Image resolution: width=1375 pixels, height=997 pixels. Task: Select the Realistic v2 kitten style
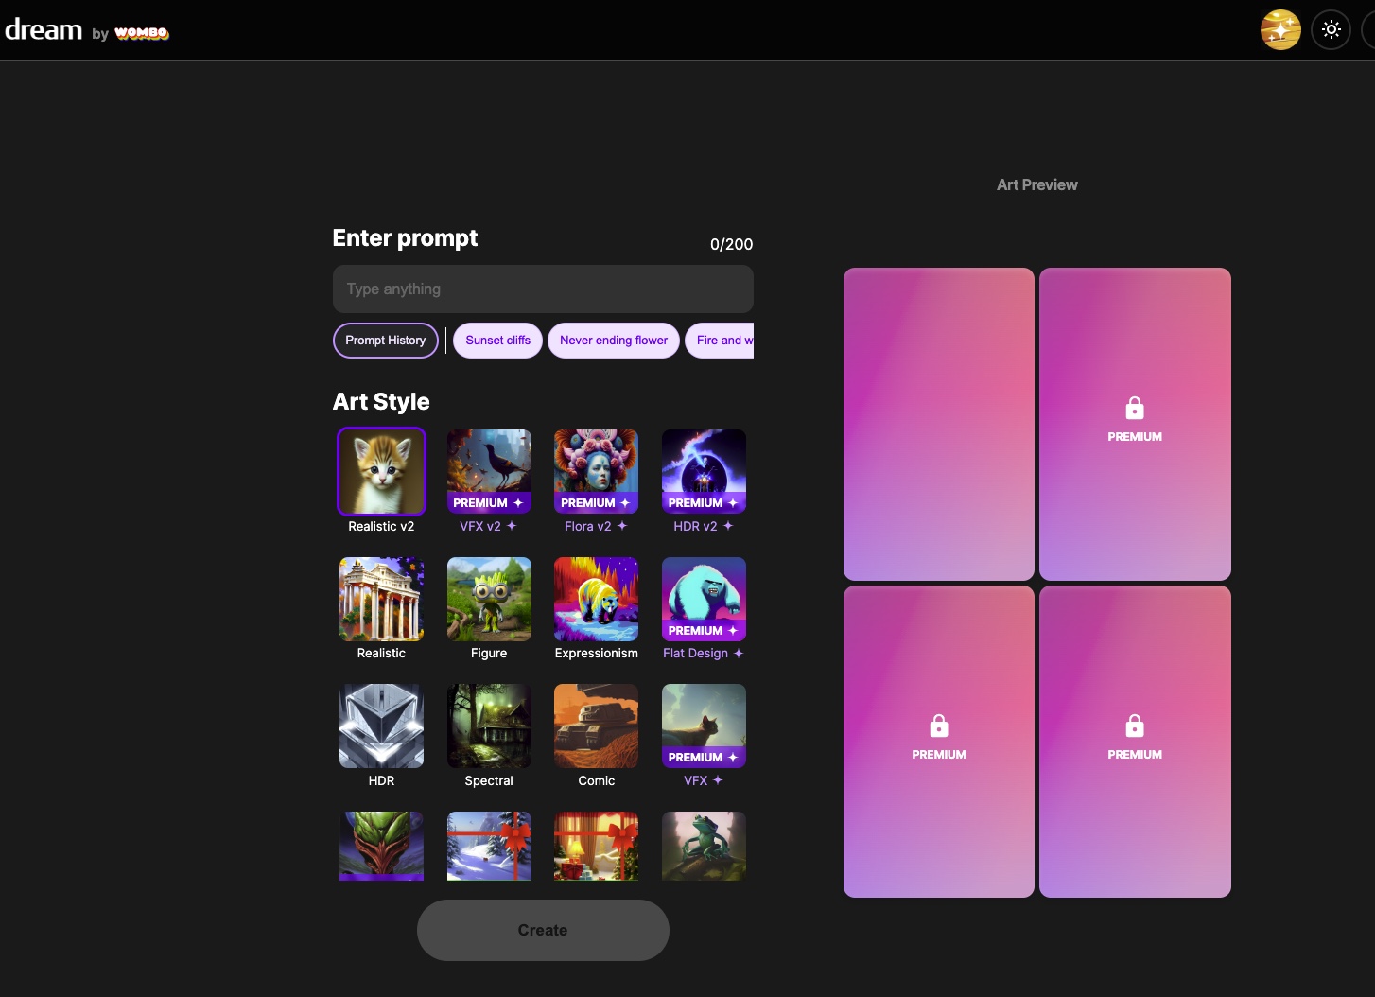(x=381, y=471)
